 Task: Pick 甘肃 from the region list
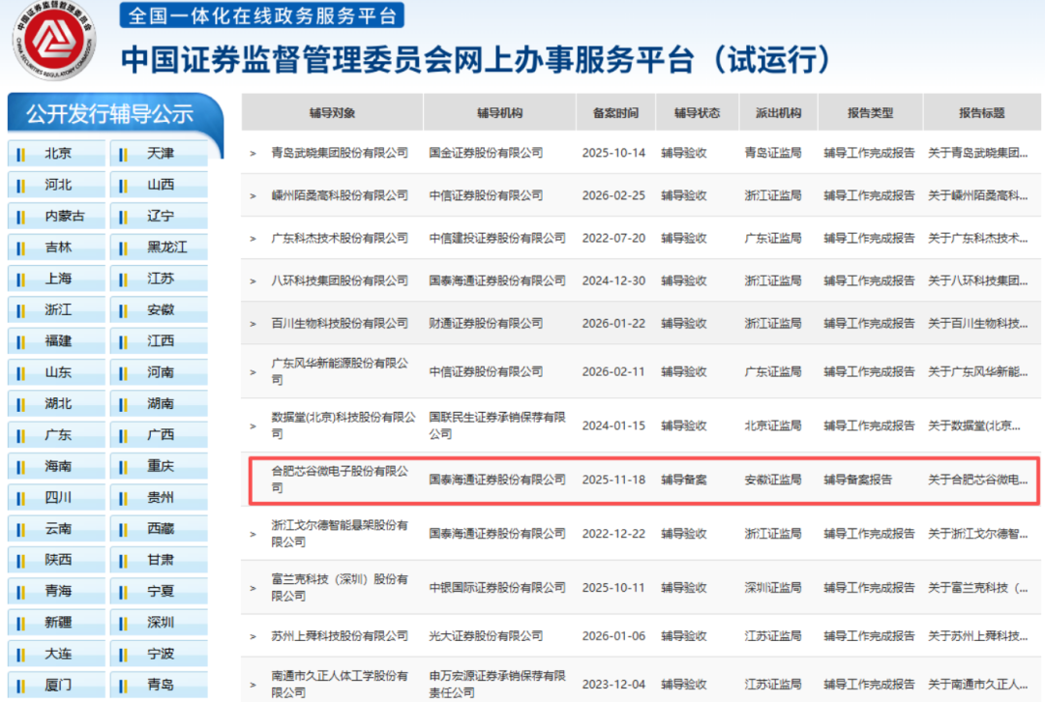(160, 560)
